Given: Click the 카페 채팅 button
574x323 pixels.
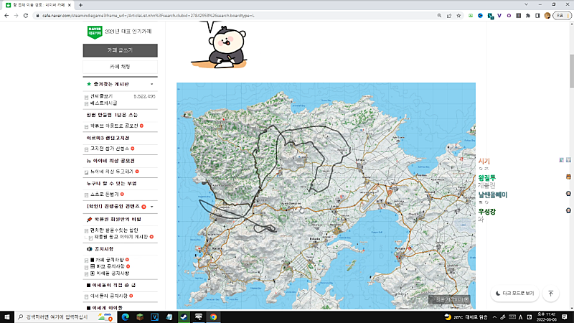Looking at the screenshot, I should [x=120, y=67].
